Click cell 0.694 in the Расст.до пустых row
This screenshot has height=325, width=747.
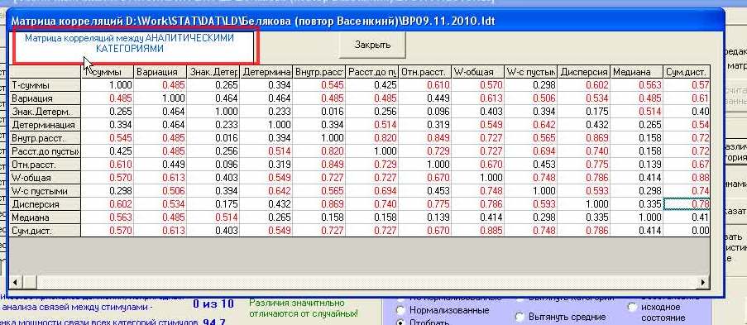(531, 151)
